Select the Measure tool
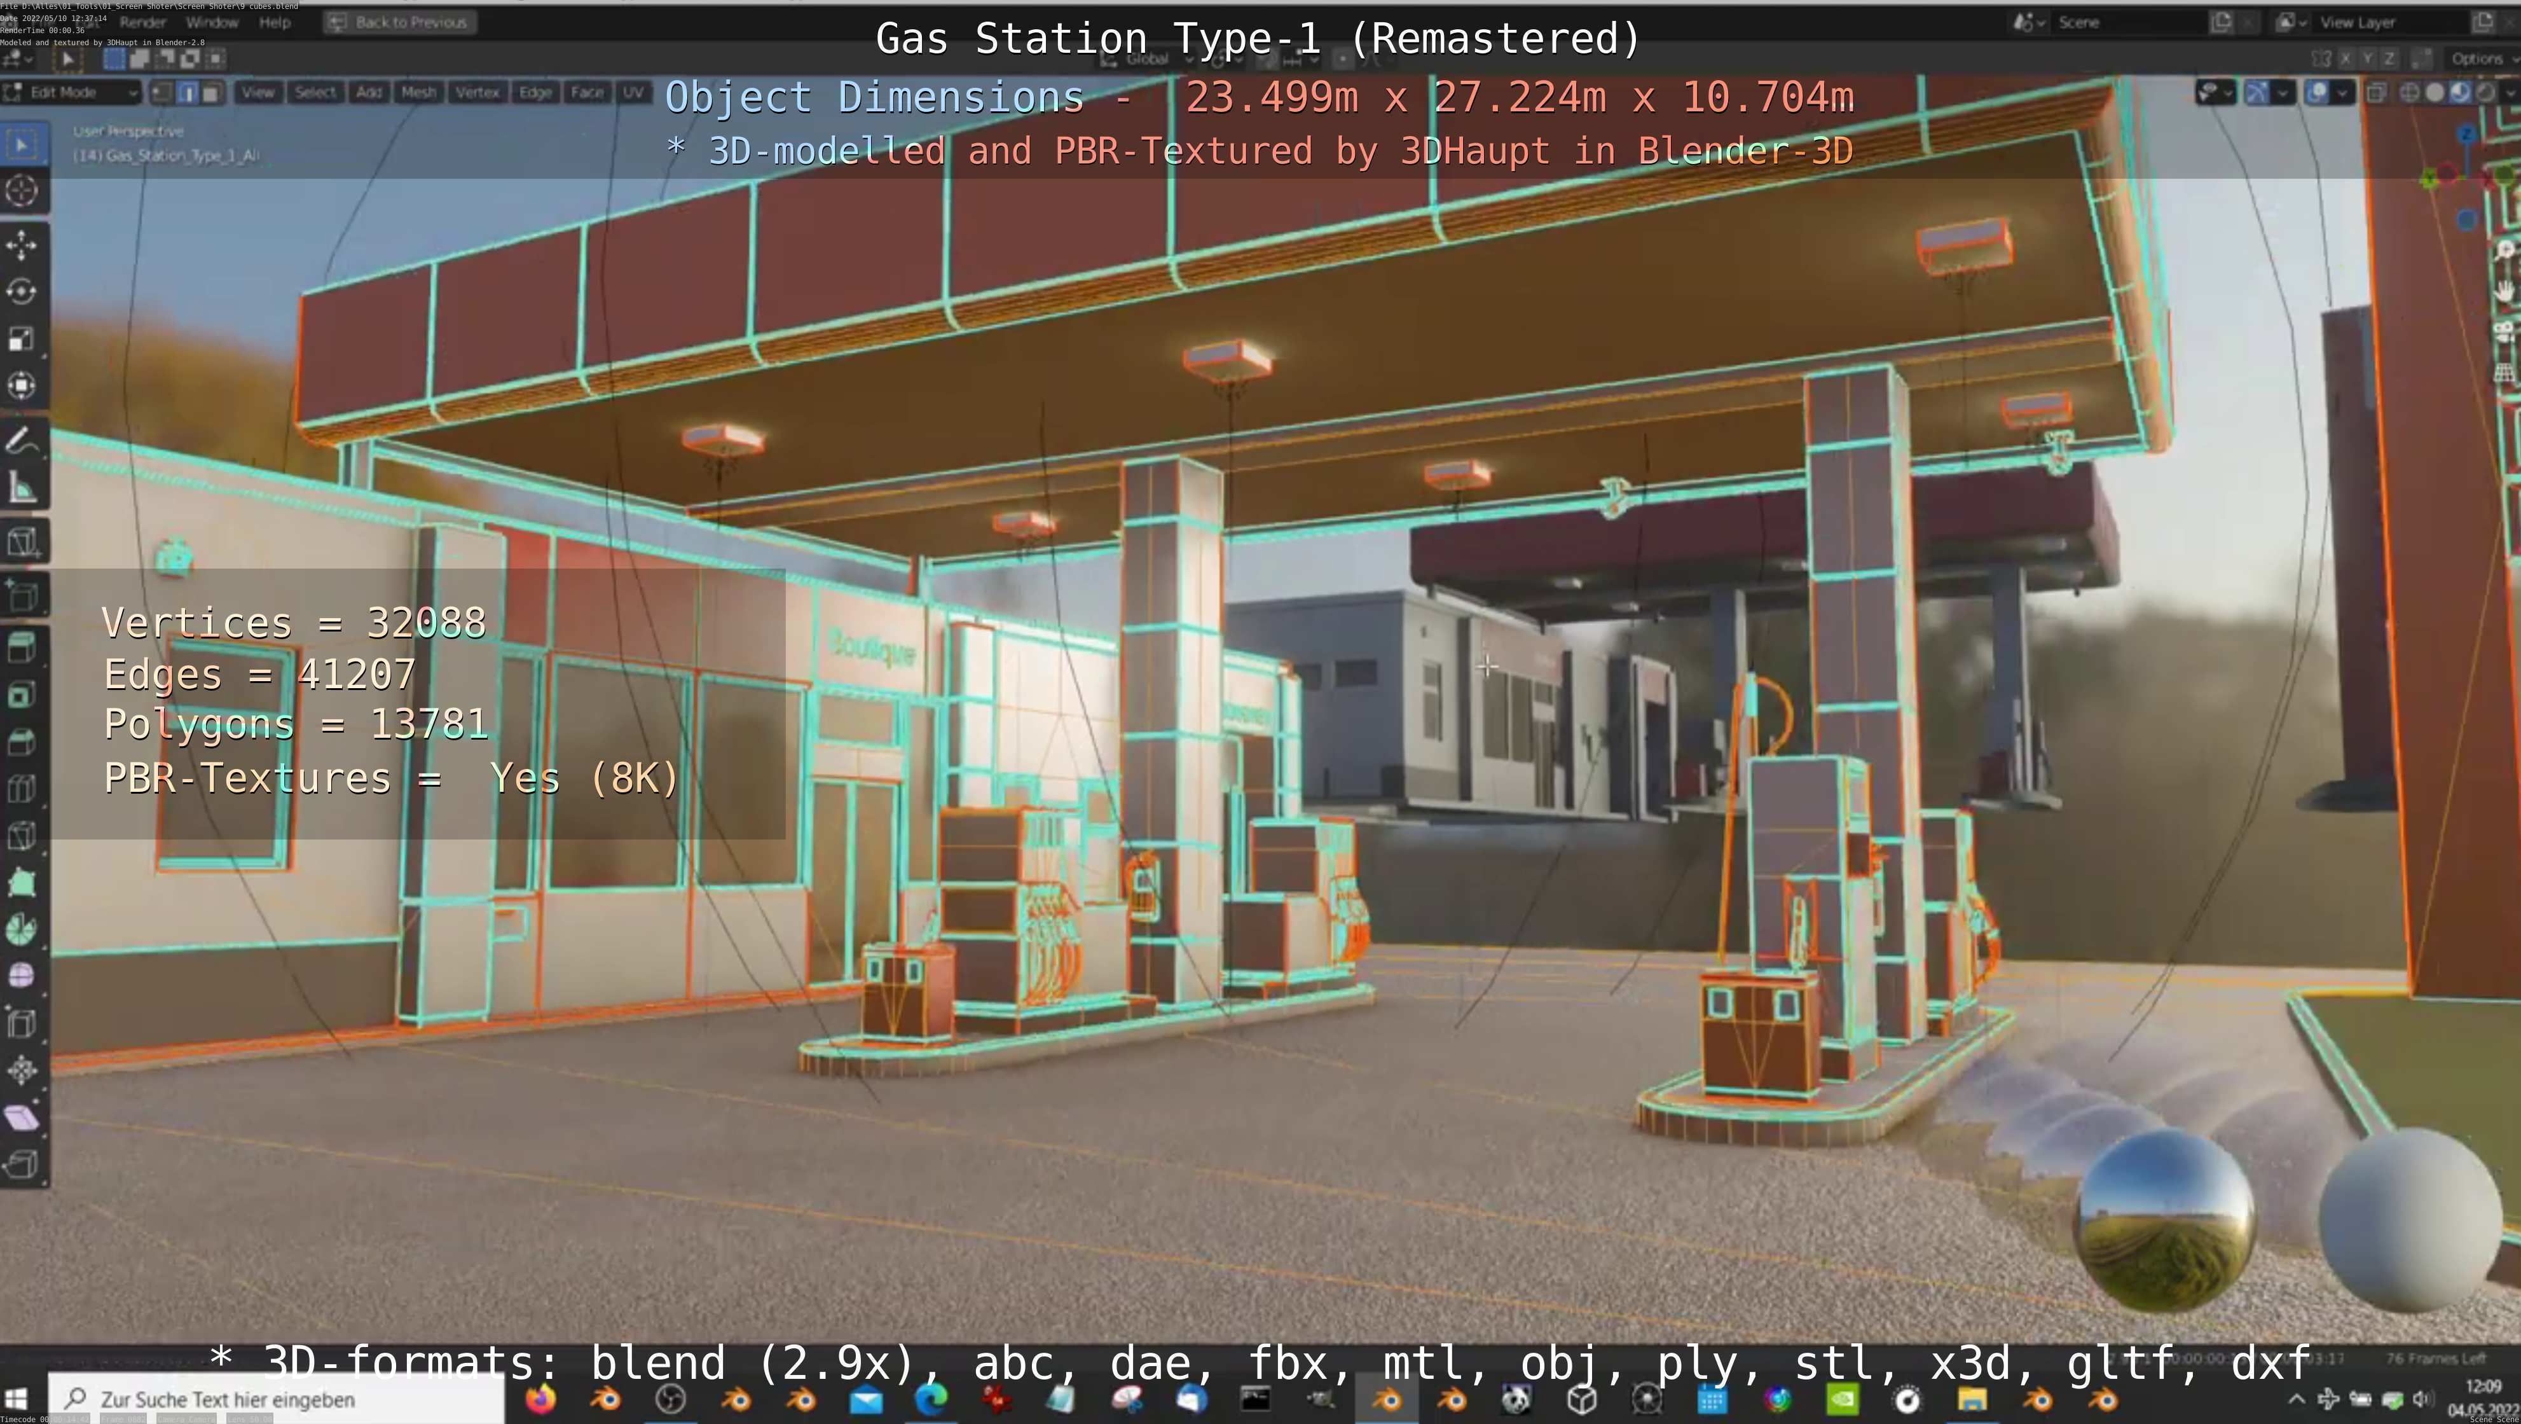This screenshot has width=2521, height=1424. tap(22, 488)
